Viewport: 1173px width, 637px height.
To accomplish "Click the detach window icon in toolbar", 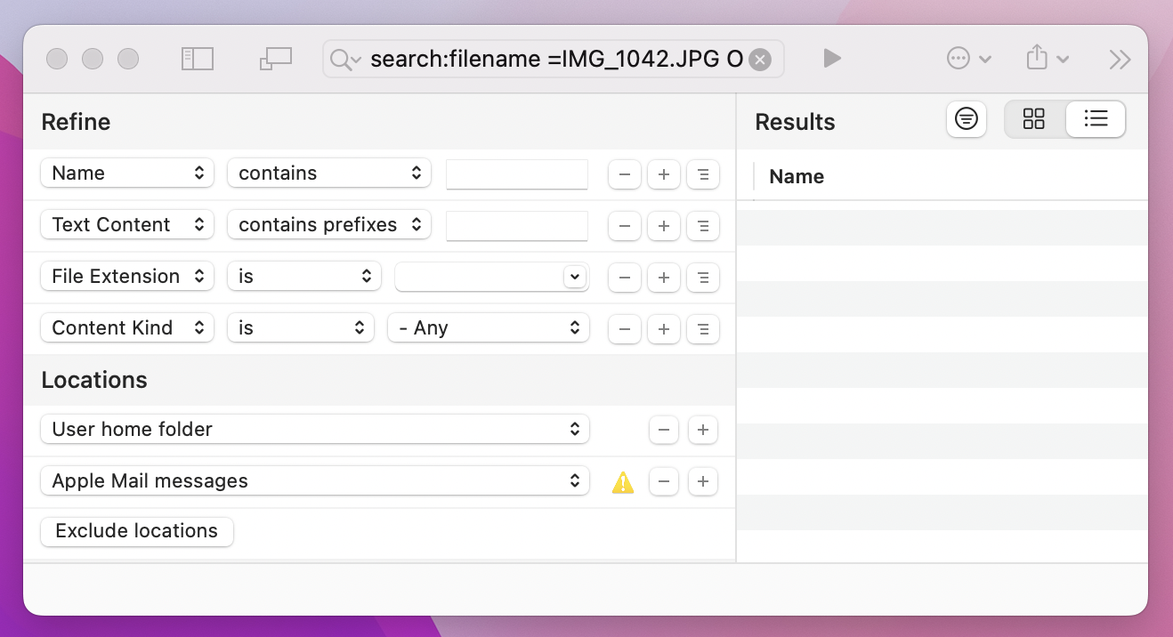I will pos(276,57).
